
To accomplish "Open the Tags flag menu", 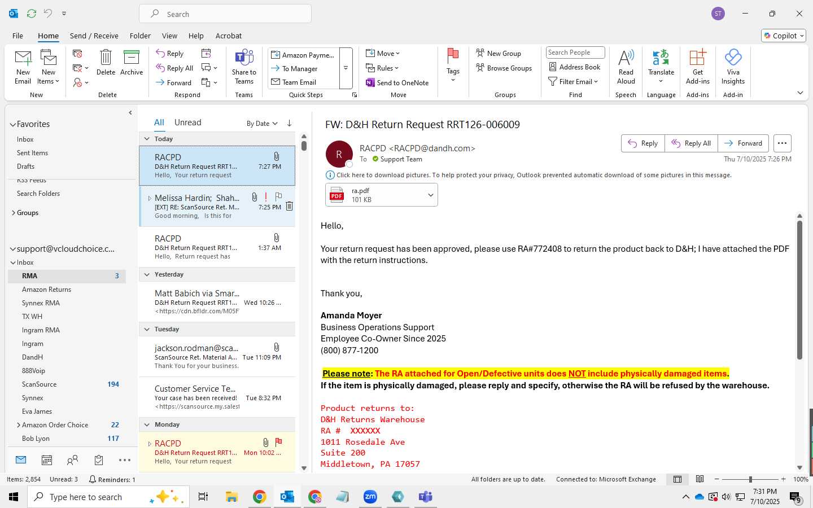I will (453, 65).
